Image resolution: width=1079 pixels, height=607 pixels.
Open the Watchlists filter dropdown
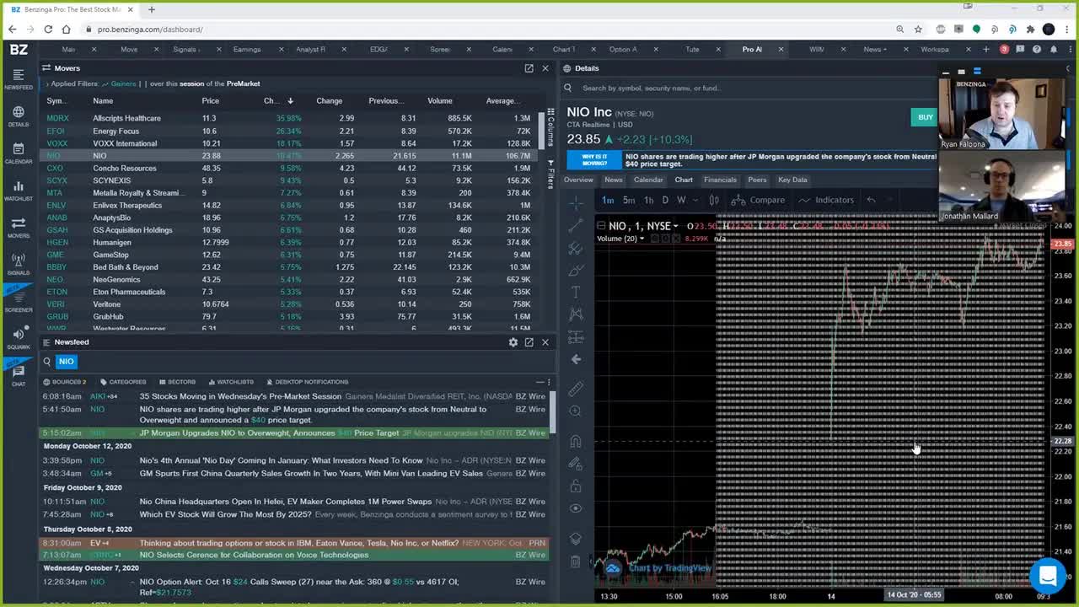230,382
